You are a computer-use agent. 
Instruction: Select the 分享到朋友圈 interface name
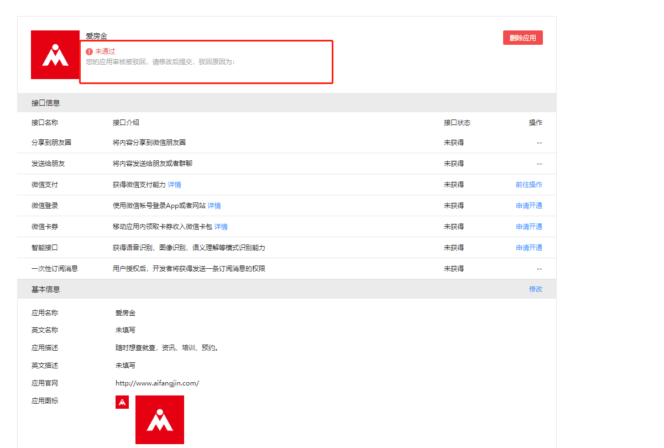[51, 143]
